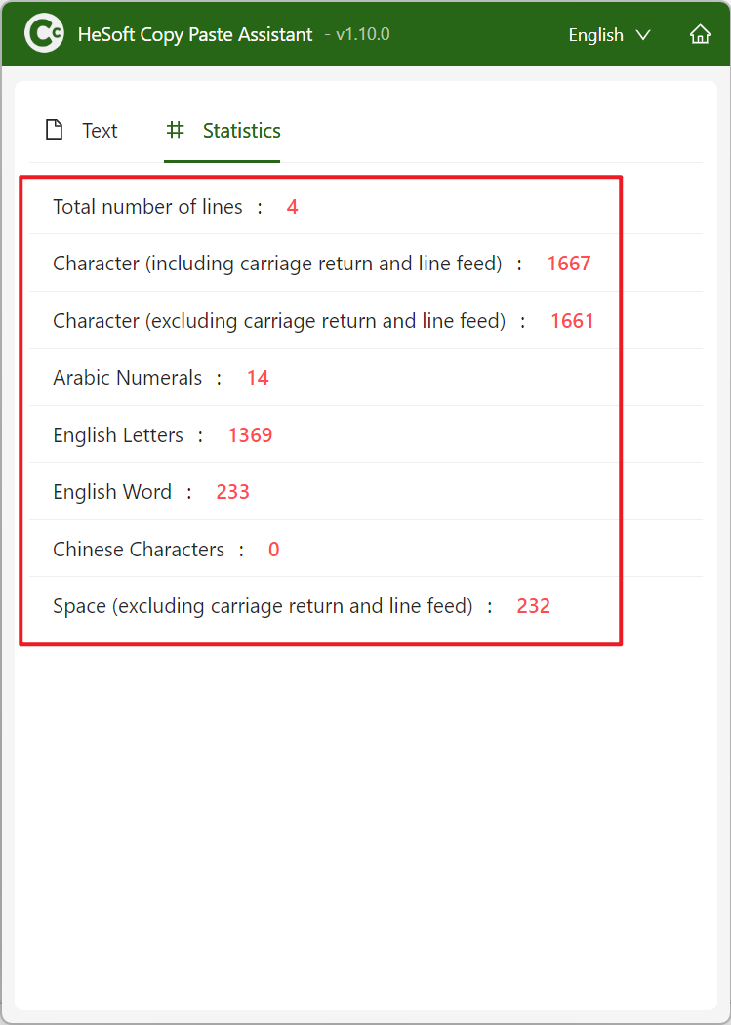The image size is (731, 1025).
Task: Click the Character including carriage return label
Action: tap(277, 264)
